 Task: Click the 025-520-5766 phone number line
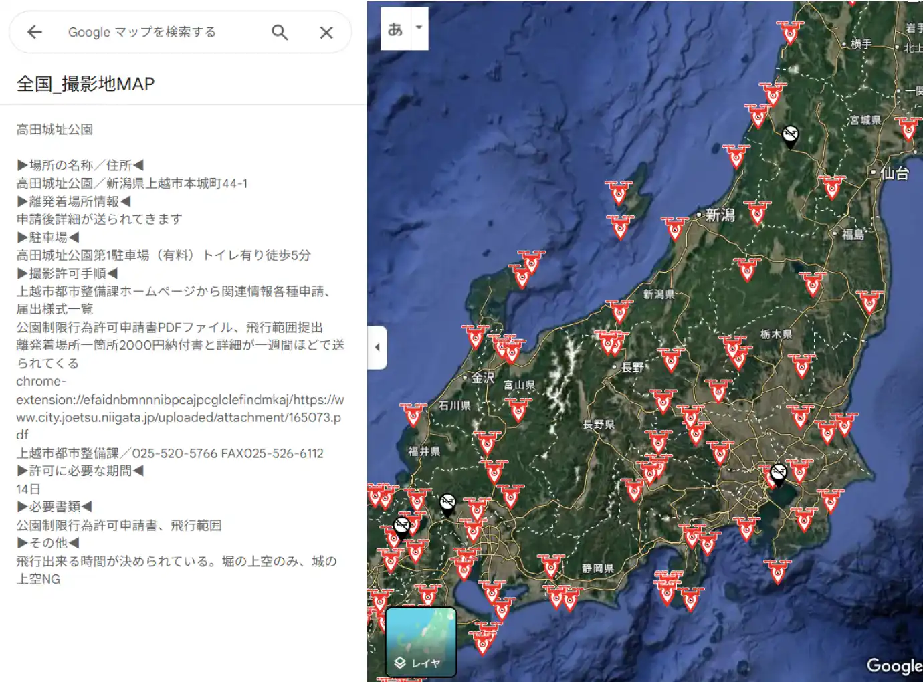(170, 453)
